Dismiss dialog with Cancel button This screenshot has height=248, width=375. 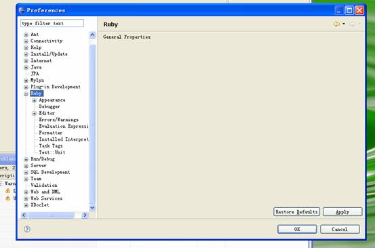[340, 229]
